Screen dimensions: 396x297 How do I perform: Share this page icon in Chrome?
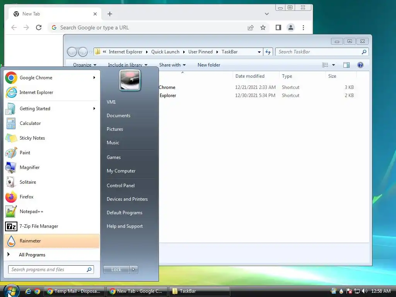(x=251, y=27)
